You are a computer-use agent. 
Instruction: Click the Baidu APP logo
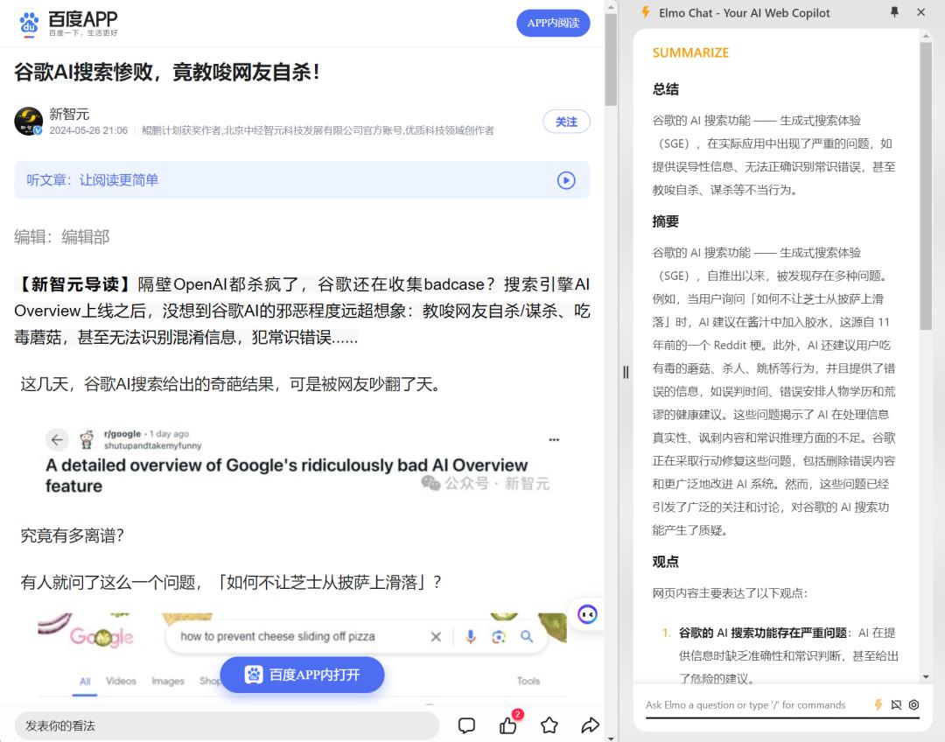coord(66,23)
